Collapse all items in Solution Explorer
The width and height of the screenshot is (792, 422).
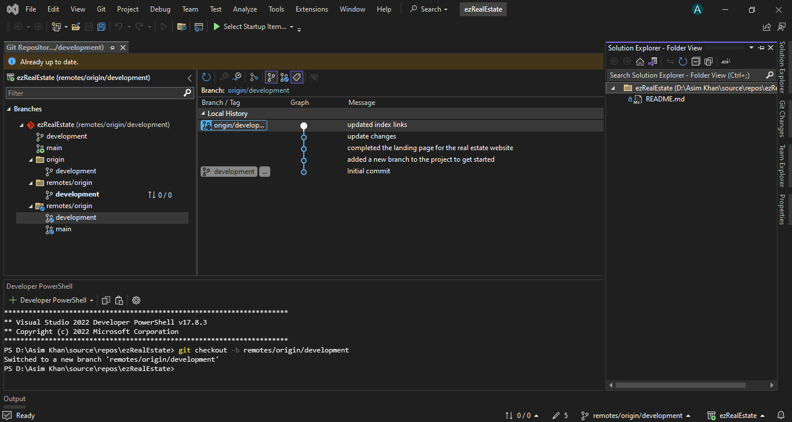coord(695,61)
